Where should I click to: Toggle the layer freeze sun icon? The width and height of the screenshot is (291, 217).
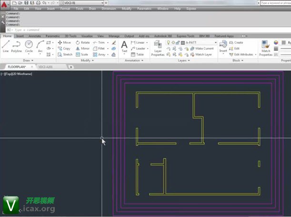(x=172, y=42)
